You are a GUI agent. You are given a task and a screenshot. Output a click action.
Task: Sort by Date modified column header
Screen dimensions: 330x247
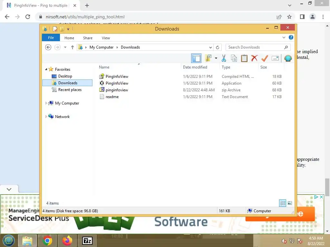coord(195,67)
